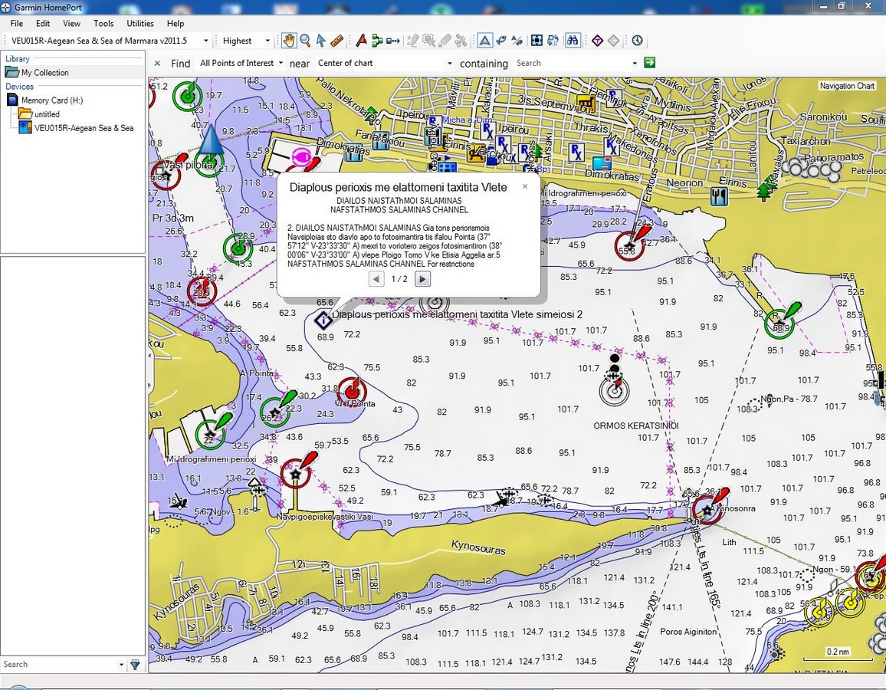
Task: Expand the Highest detail level dropdown
Action: [x=246, y=40]
